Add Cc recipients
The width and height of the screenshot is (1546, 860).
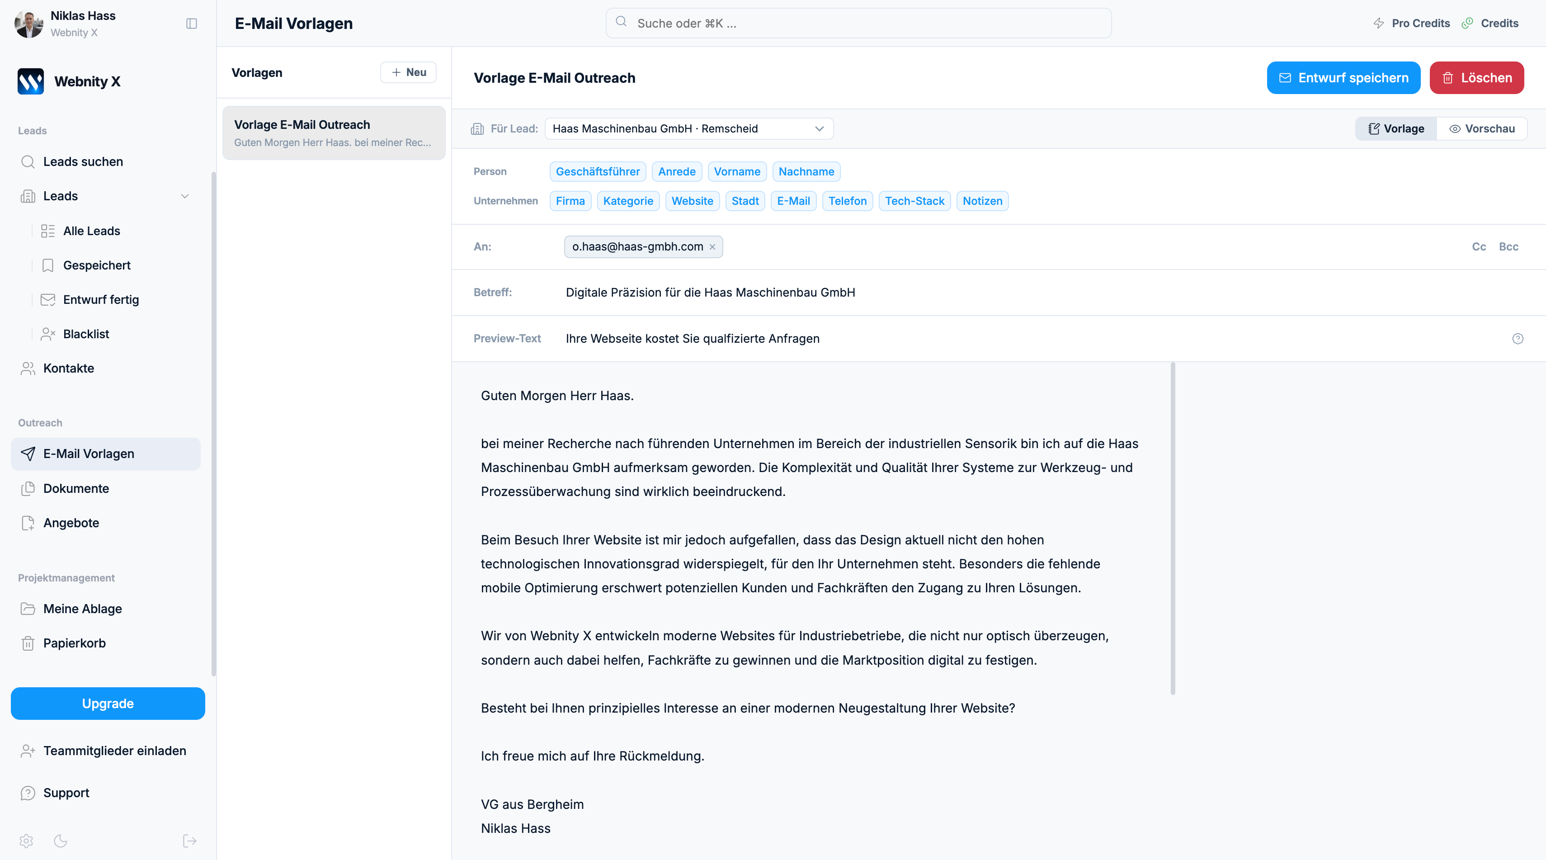pyautogui.click(x=1479, y=247)
